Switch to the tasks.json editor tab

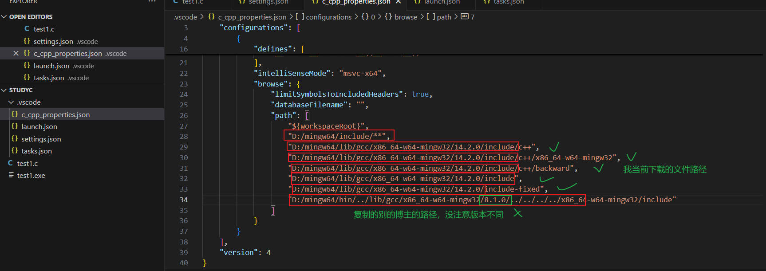click(x=508, y=3)
